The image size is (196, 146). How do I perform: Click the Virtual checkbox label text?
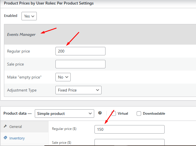coord(123,114)
